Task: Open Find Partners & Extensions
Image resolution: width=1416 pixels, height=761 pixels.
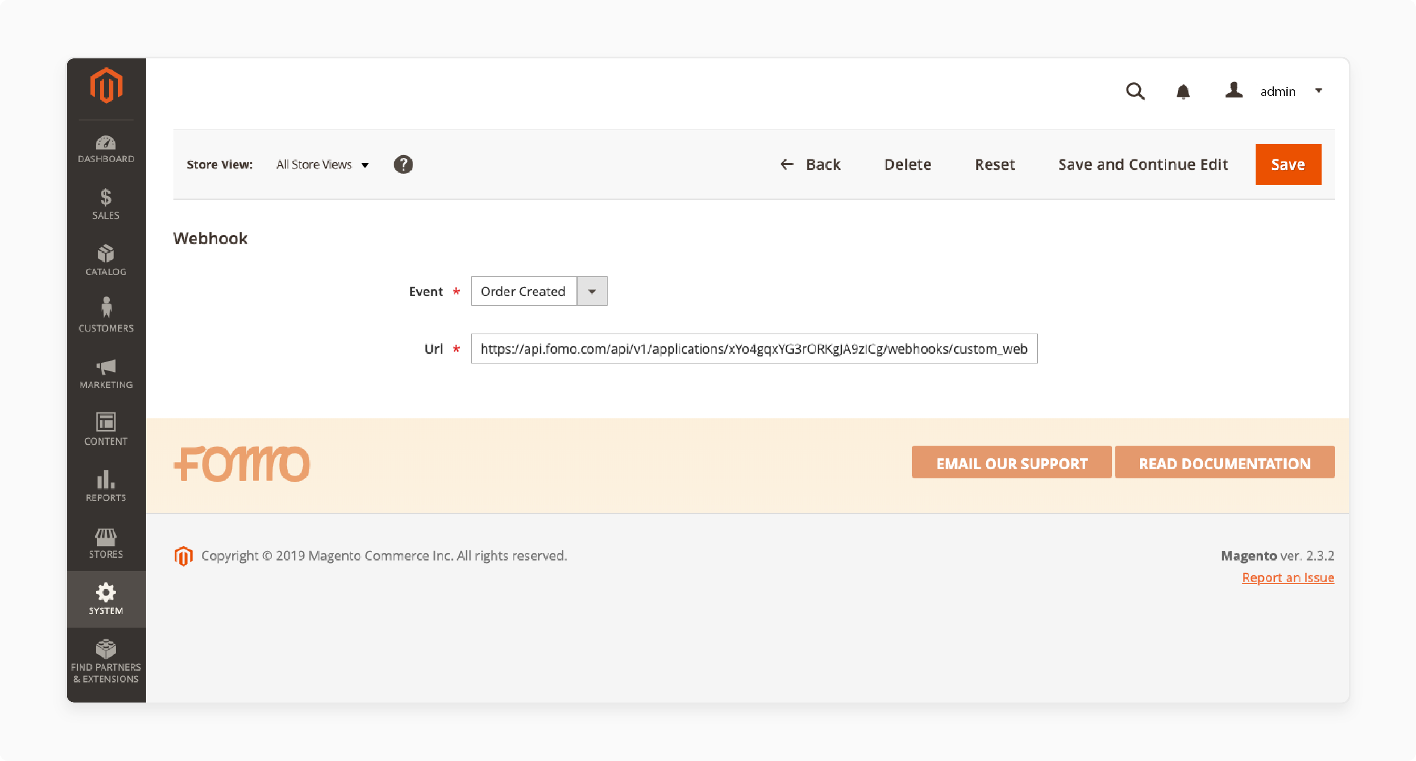Action: tap(105, 662)
